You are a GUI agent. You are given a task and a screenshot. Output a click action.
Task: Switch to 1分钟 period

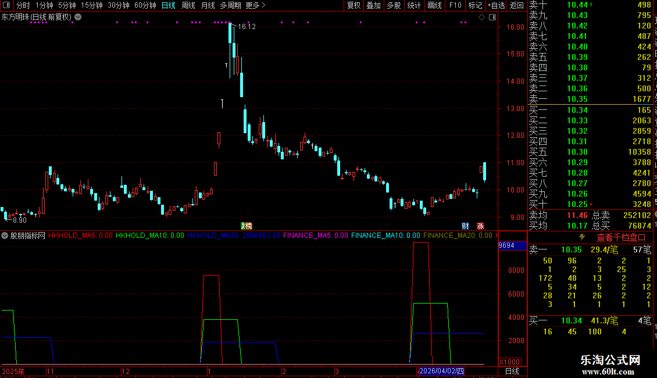pyautogui.click(x=44, y=5)
